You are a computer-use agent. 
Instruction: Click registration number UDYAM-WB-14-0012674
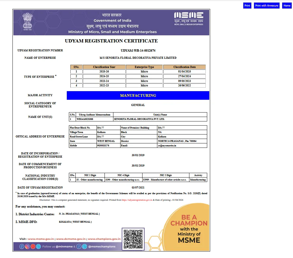[x=138, y=51]
